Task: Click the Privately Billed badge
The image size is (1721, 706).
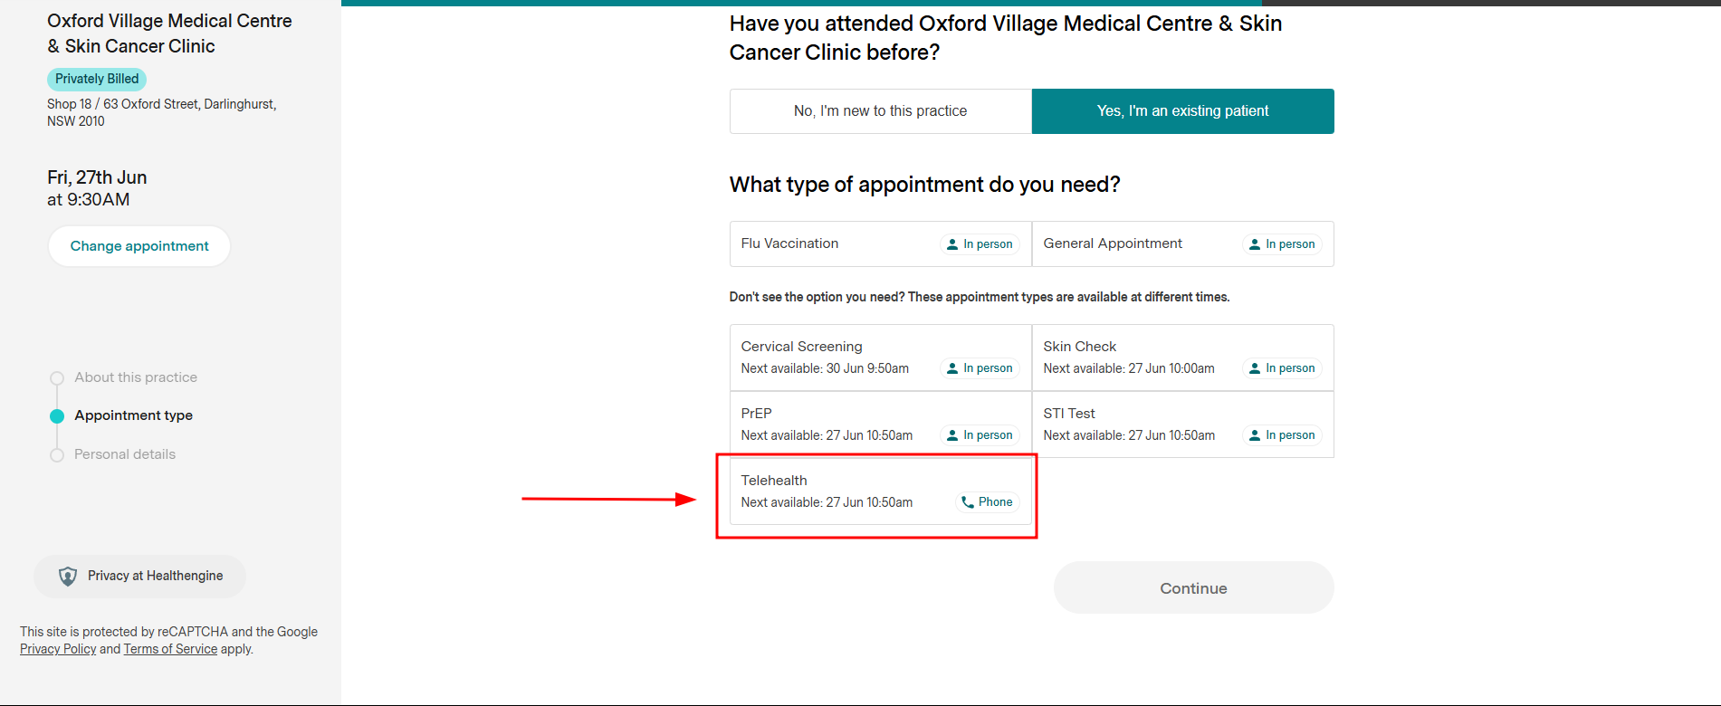Action: [x=97, y=79]
